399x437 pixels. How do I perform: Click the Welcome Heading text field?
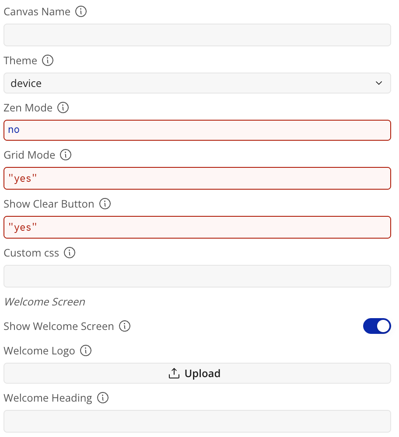197,421
